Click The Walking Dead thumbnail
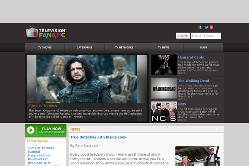Image resolution: width=249 pixels, height=166 pixels. coord(164,88)
